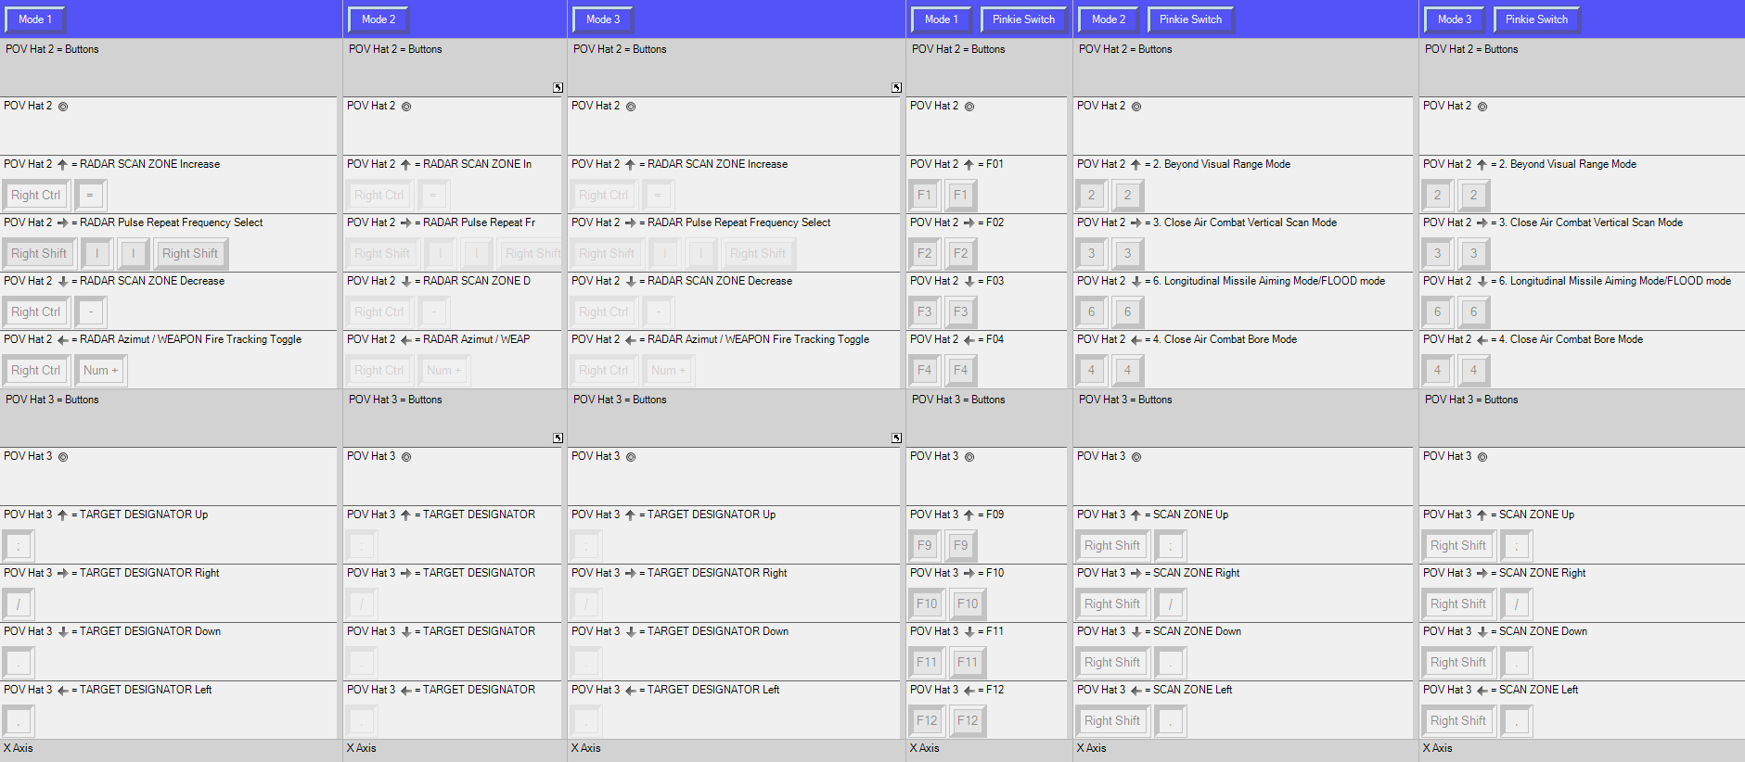
Task: Select the Mode 3 tab beside Pinkie Switch
Action: (x=1454, y=19)
